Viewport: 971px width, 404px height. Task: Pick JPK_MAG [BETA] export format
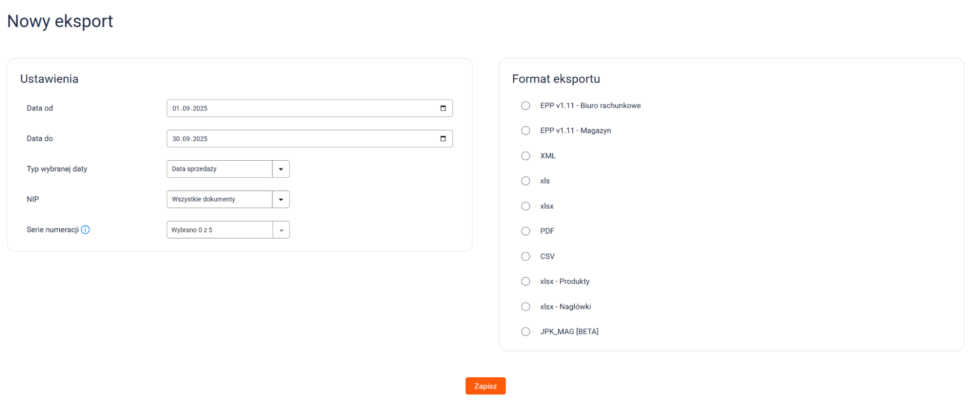[526, 332]
